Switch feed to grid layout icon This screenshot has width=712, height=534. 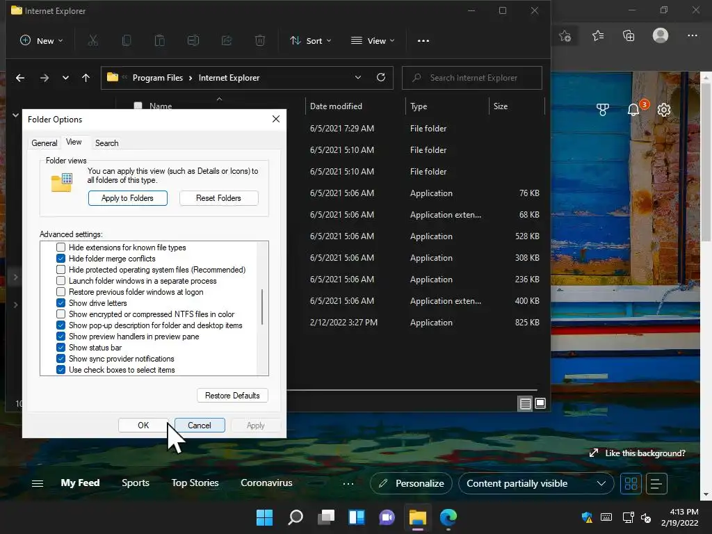click(x=631, y=484)
